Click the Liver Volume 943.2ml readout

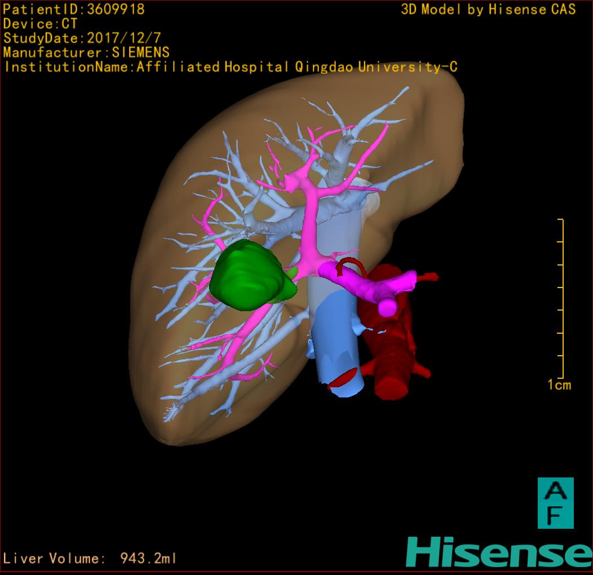pyautogui.click(x=90, y=559)
